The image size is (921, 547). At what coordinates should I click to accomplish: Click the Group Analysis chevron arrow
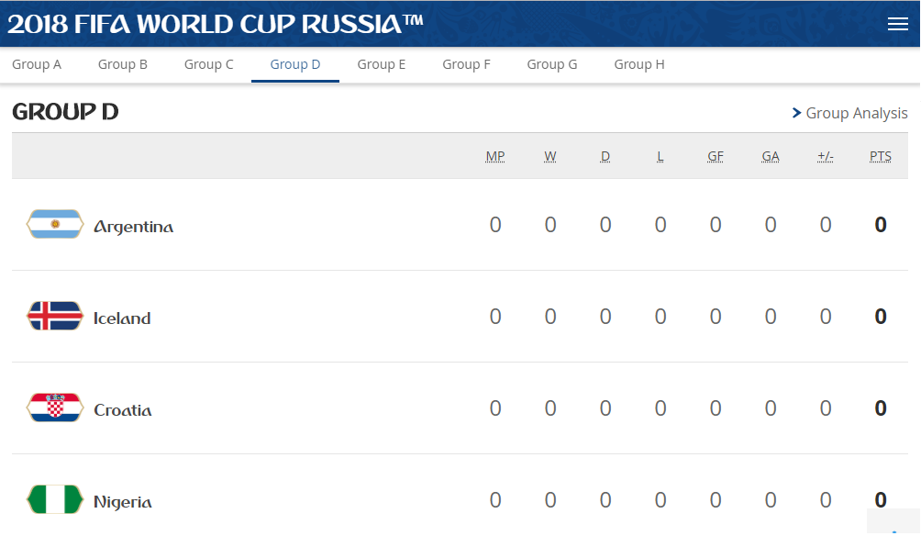(796, 113)
